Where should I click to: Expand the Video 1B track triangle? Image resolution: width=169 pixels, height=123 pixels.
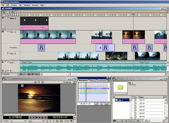click(x=8, y=53)
